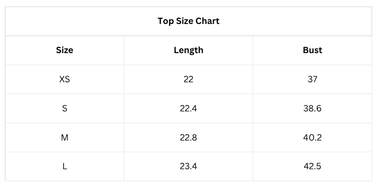Viewport: 376px width, 188px height.
Task: Click the bust value 37
Action: click(313, 79)
